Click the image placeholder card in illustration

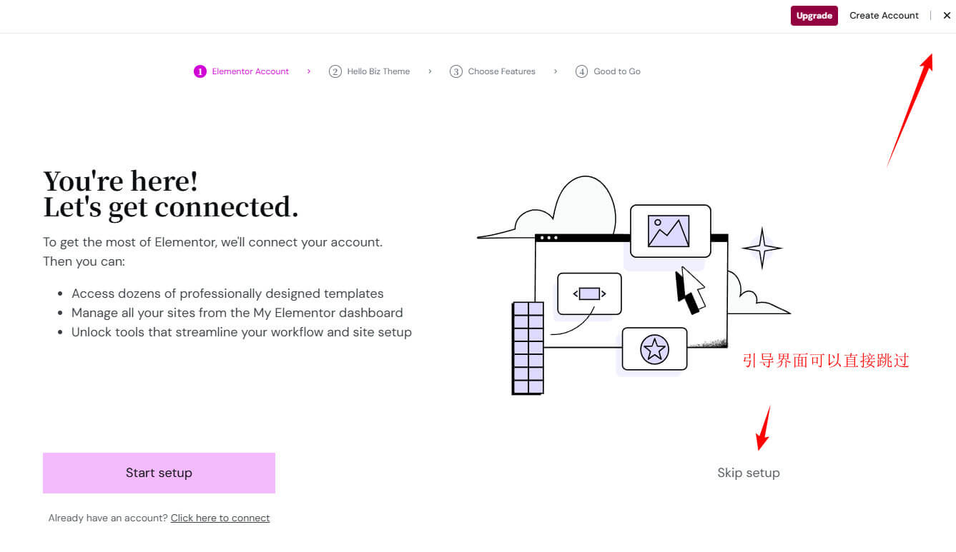pyautogui.click(x=670, y=231)
